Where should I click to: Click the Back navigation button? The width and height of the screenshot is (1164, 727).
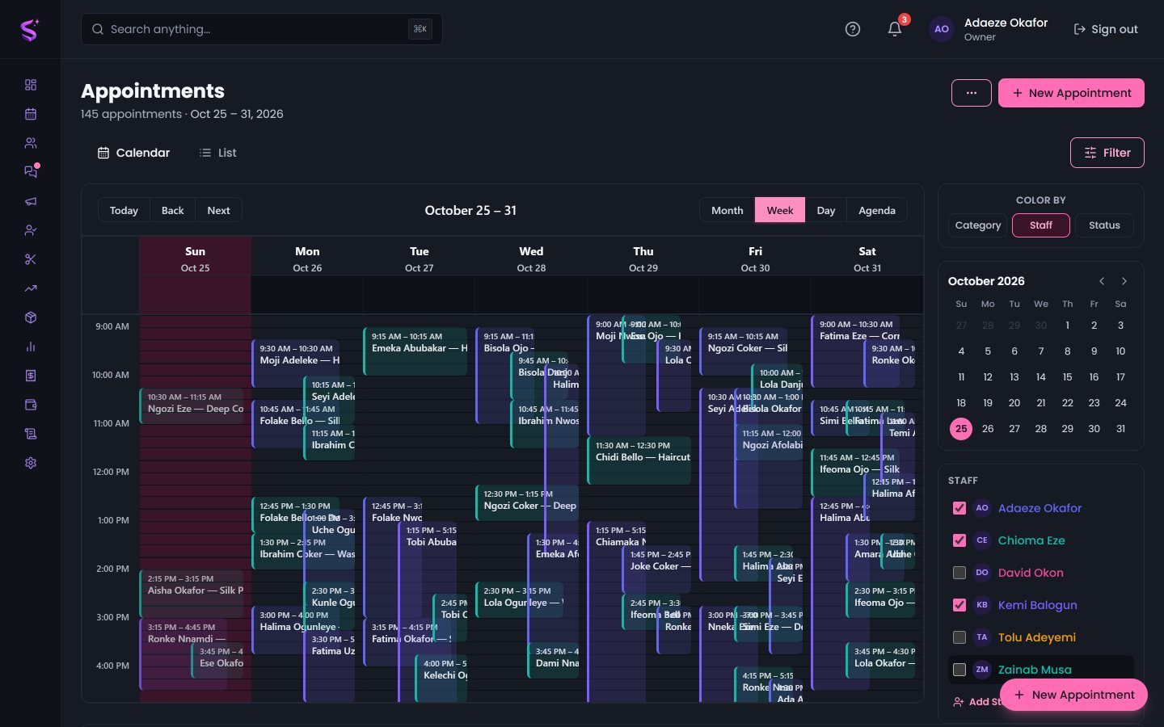[173, 210]
